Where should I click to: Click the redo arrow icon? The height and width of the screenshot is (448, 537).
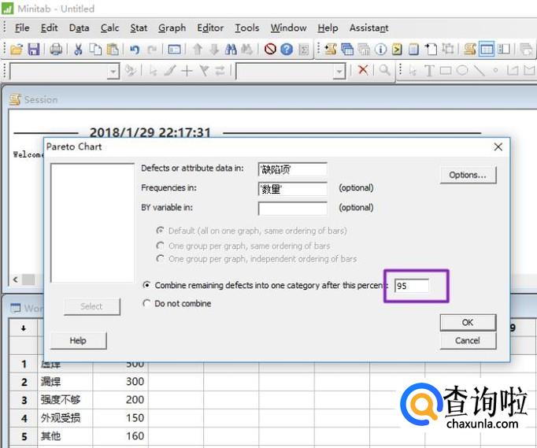[152, 50]
